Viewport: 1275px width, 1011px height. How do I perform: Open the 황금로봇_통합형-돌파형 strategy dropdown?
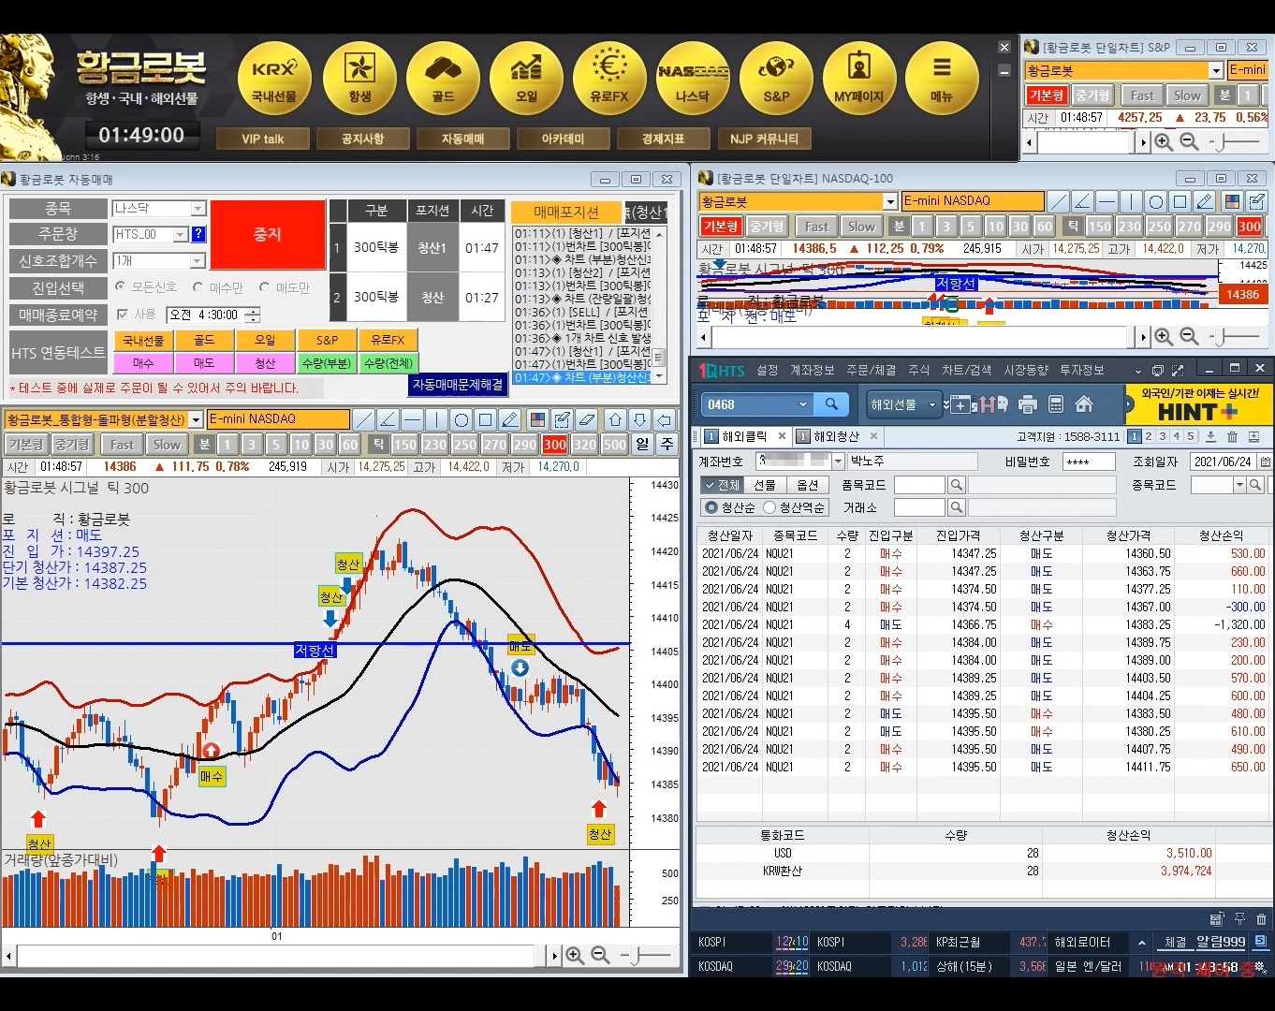click(196, 419)
